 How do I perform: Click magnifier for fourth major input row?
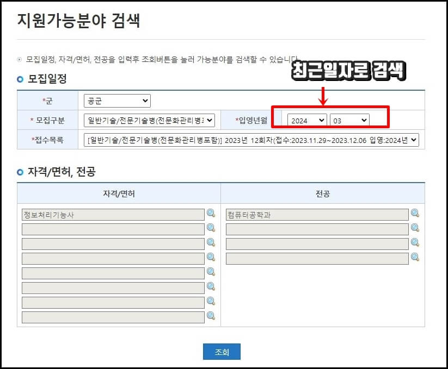(416, 258)
